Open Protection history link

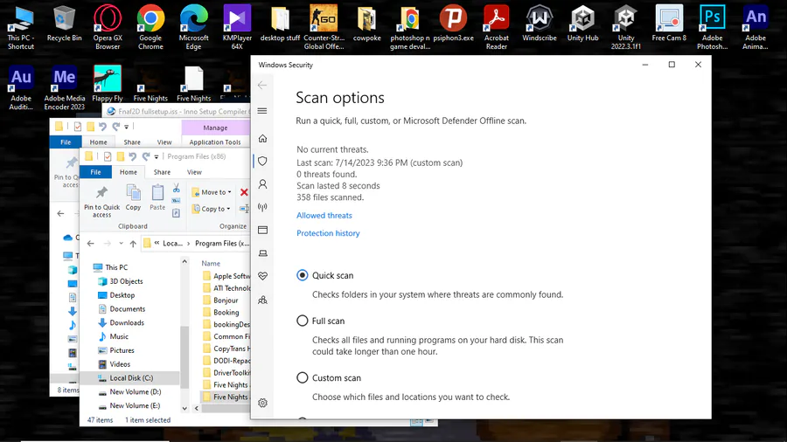pos(328,233)
